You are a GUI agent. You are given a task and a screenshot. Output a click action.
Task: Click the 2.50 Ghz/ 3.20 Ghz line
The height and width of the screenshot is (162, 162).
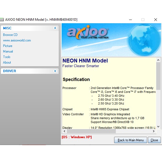tap(111, 103)
